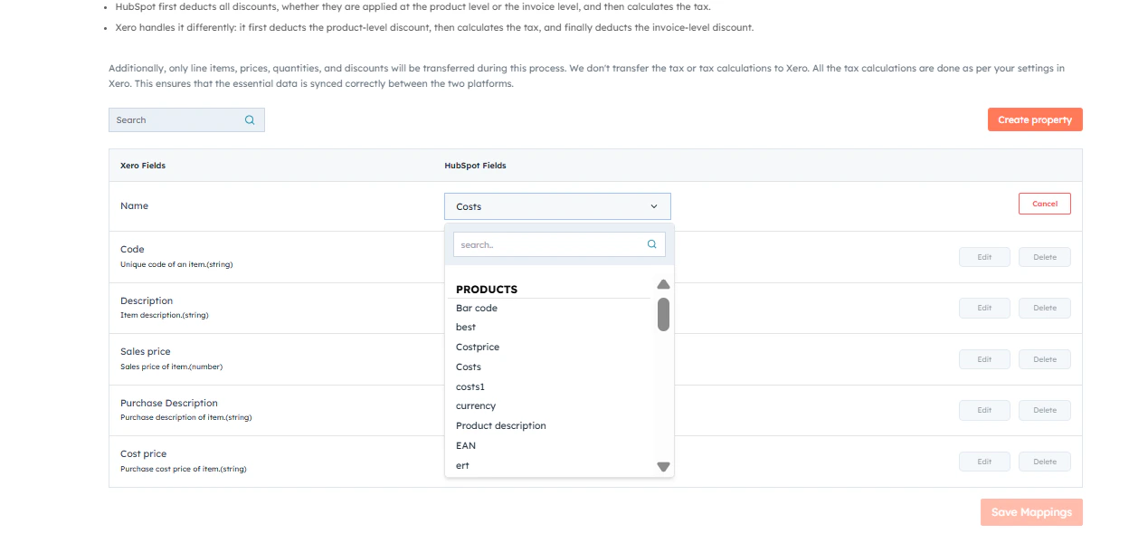Delete the Cost price mapping

pyautogui.click(x=1045, y=462)
